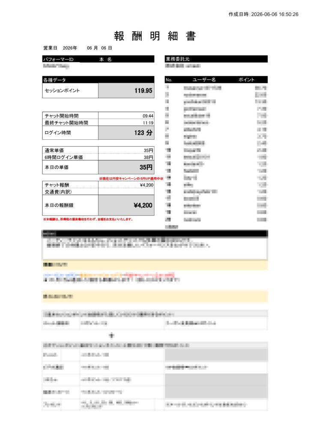This screenshot has width=310, height=439.
Task: Click the 35円 value in 通常単価 row
Action: [149, 150]
